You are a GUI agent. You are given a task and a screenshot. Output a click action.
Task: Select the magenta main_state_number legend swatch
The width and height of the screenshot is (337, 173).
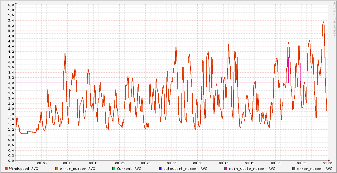tap(226, 169)
